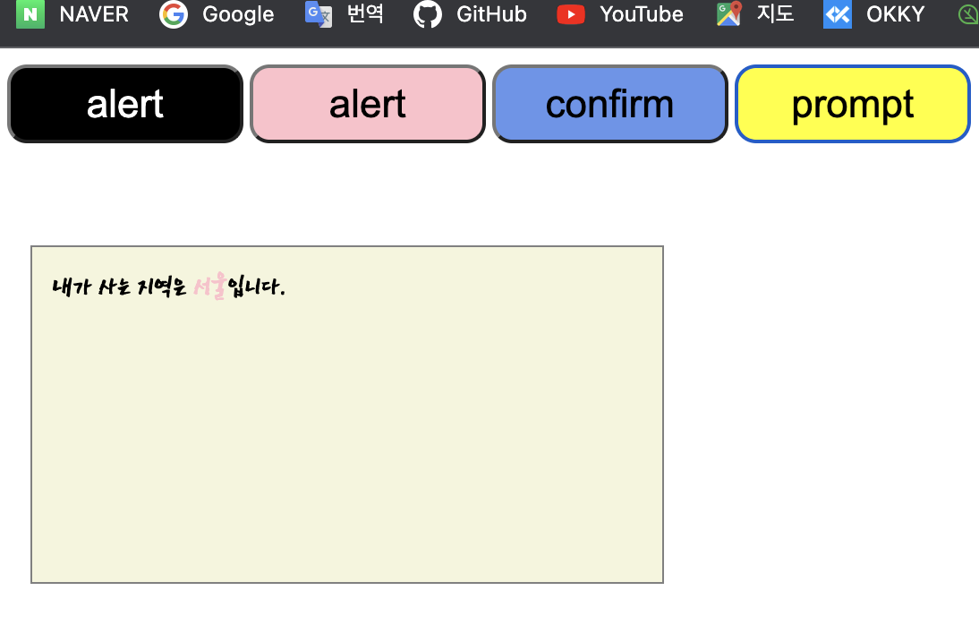Click the Google Maps pin icon
Image resolution: width=979 pixels, height=625 pixels.
[x=729, y=14]
